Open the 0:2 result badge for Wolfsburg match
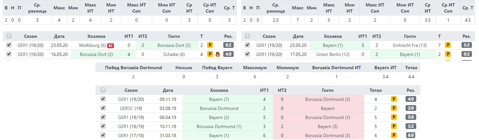Viewport: 479px width, 140px height. click(x=228, y=45)
